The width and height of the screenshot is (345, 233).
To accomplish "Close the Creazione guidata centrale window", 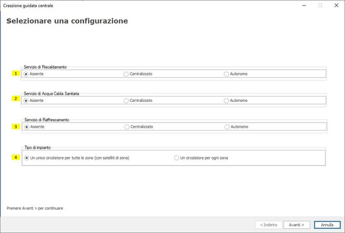I will pyautogui.click(x=336, y=5).
